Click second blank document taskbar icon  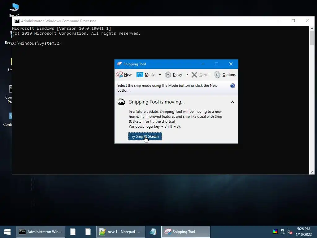point(88,232)
